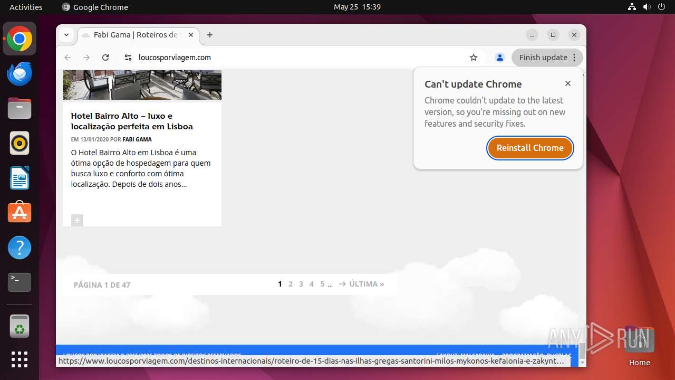
Task: Open the Home desktop folder
Action: [639, 346]
